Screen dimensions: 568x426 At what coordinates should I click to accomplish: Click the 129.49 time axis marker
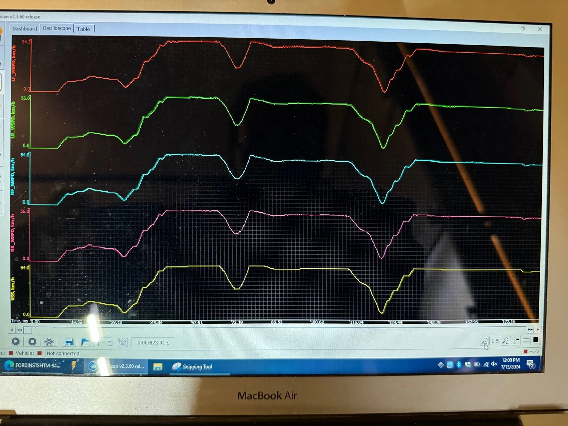pos(395,322)
